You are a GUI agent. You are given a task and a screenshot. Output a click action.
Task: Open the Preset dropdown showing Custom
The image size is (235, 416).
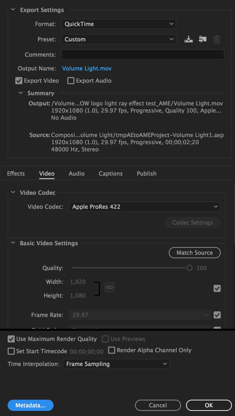coord(119,39)
